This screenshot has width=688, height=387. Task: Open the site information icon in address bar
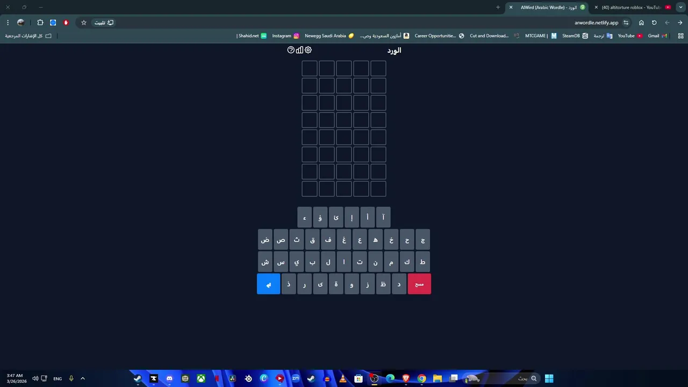[626, 23]
